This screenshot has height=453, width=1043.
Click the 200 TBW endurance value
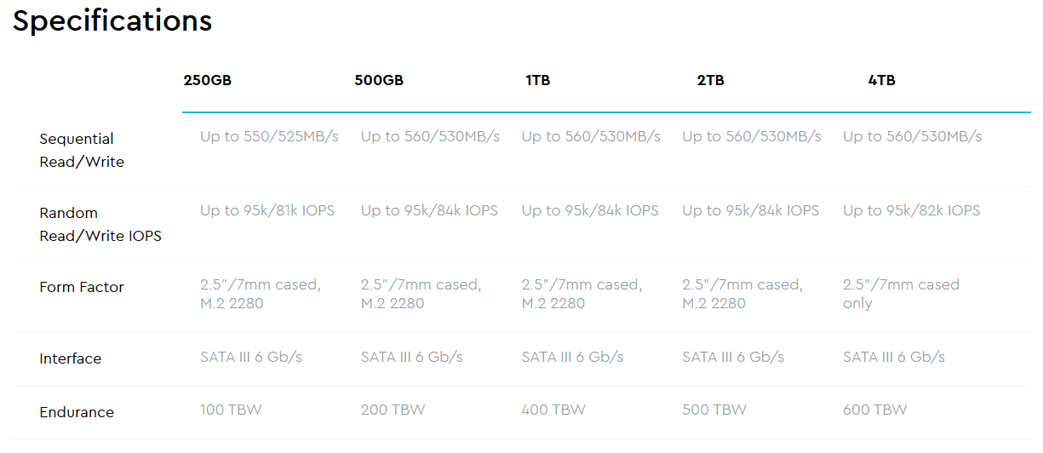[392, 410]
